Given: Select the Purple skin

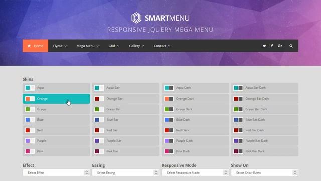Looking at the screenshot, I should click(56, 141).
